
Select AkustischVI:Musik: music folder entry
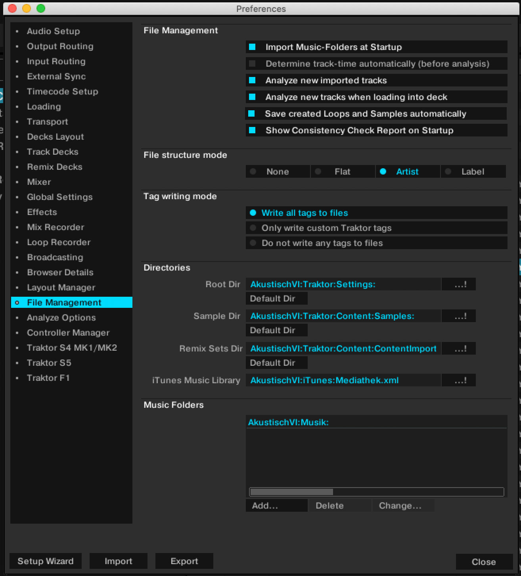click(377, 422)
